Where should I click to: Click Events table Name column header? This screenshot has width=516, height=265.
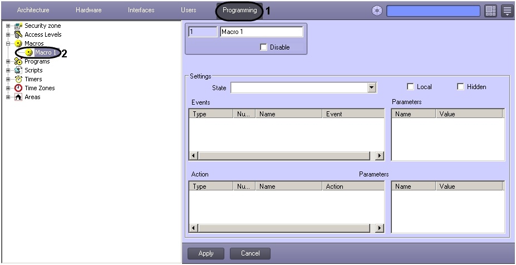pyautogui.click(x=288, y=114)
